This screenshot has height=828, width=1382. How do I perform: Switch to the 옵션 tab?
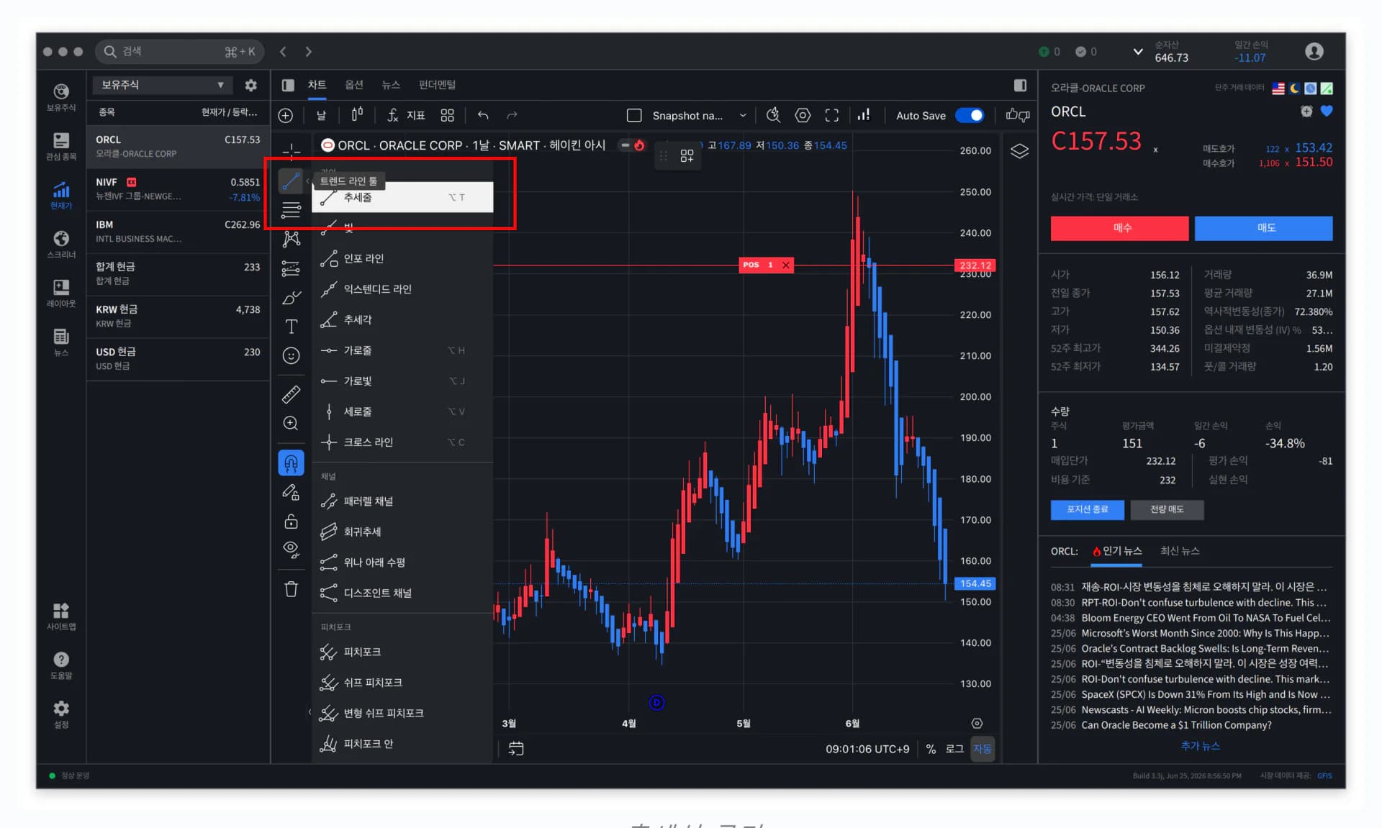point(354,85)
